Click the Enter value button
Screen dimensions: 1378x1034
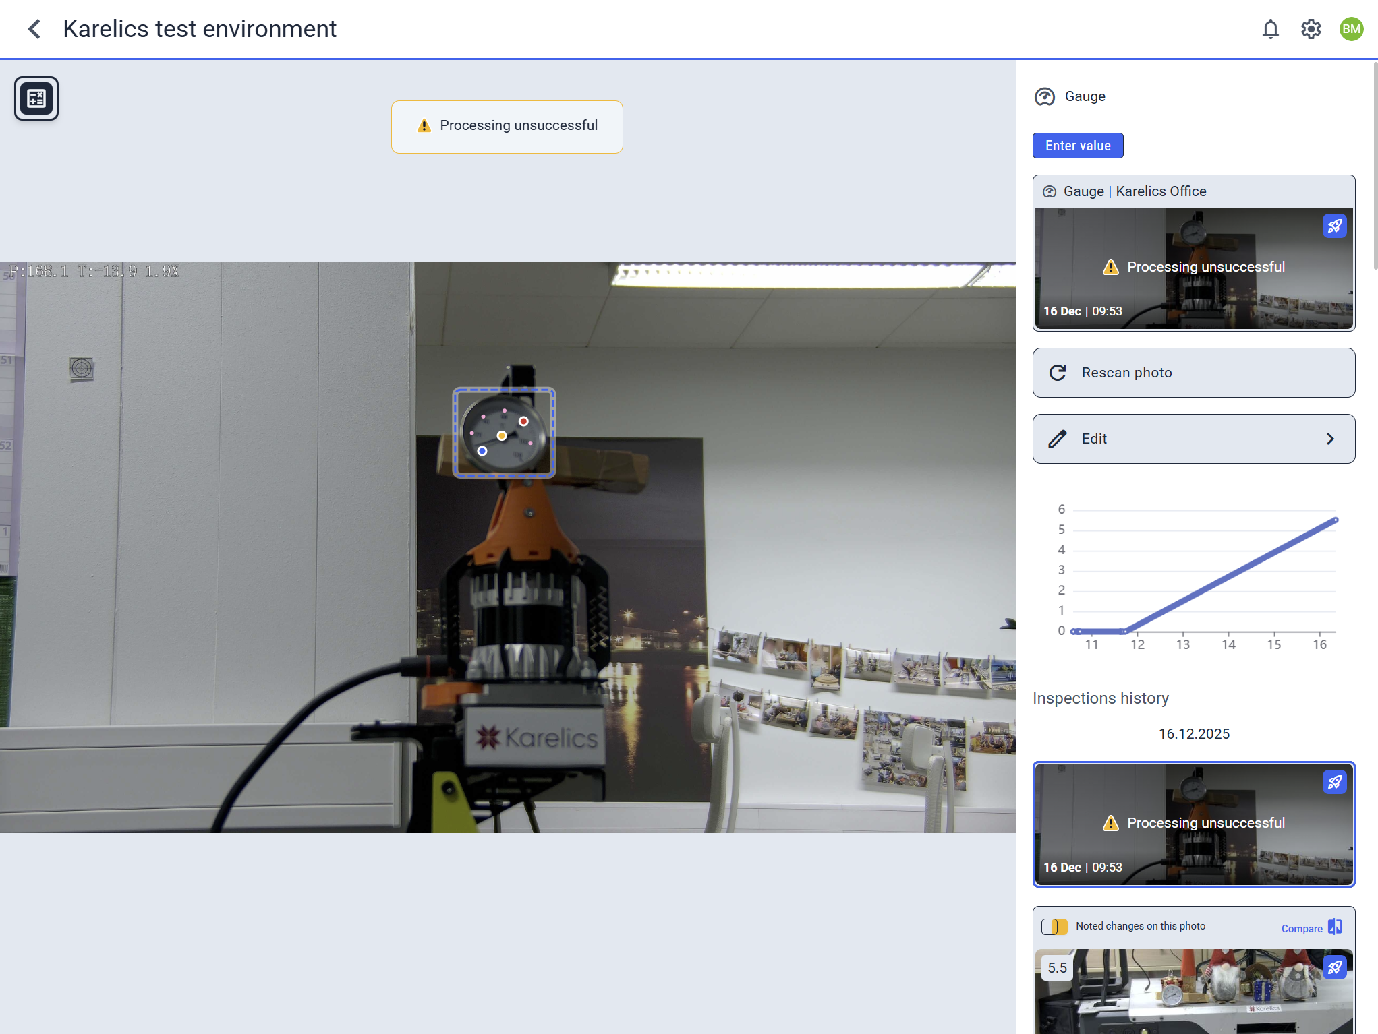click(1077, 146)
